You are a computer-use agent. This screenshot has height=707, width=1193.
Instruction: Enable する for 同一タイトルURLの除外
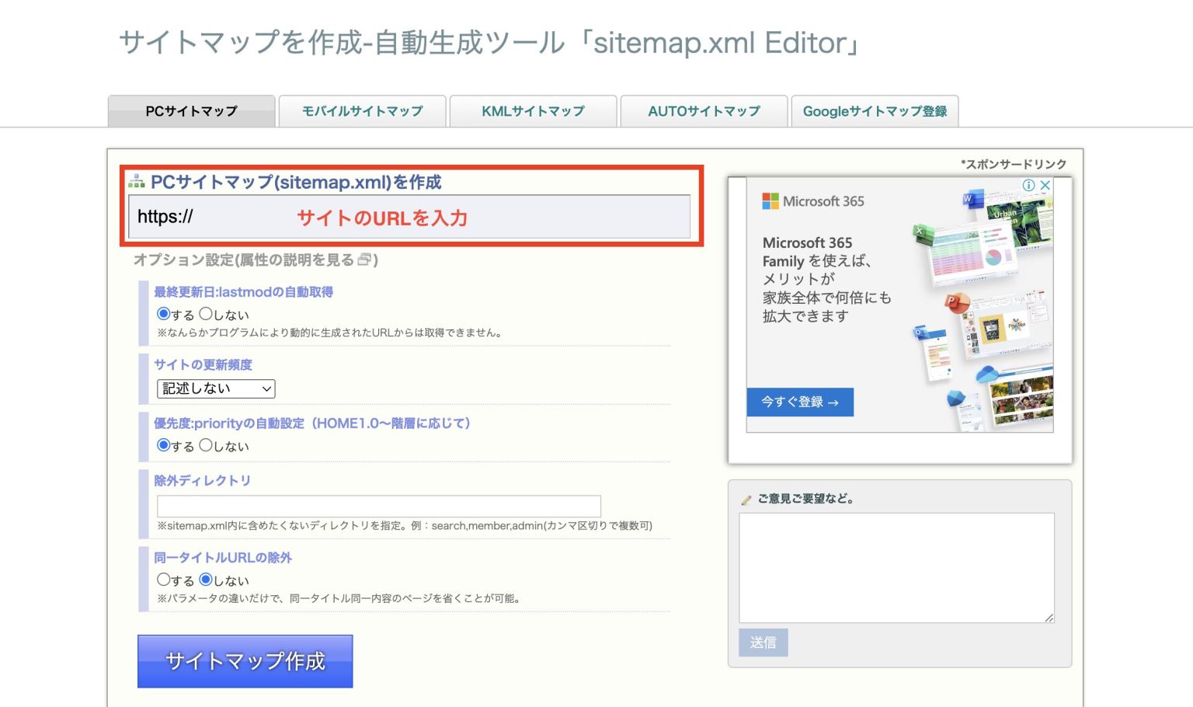pyautogui.click(x=163, y=580)
